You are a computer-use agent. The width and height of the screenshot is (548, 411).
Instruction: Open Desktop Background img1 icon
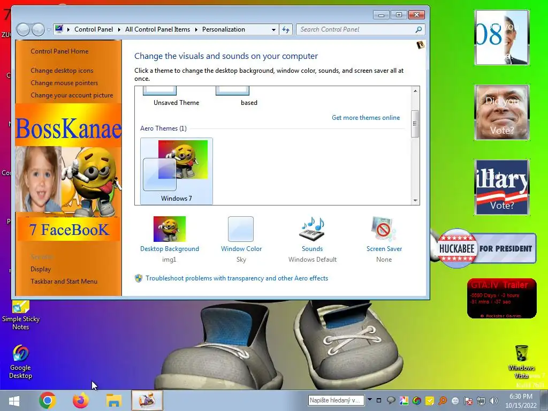(x=170, y=229)
